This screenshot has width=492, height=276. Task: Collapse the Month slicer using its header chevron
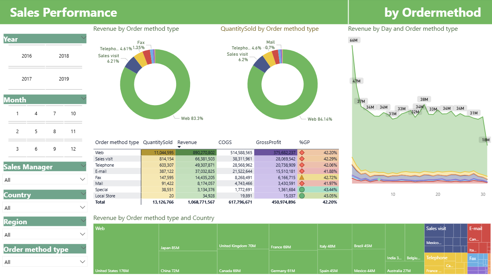point(83,99)
